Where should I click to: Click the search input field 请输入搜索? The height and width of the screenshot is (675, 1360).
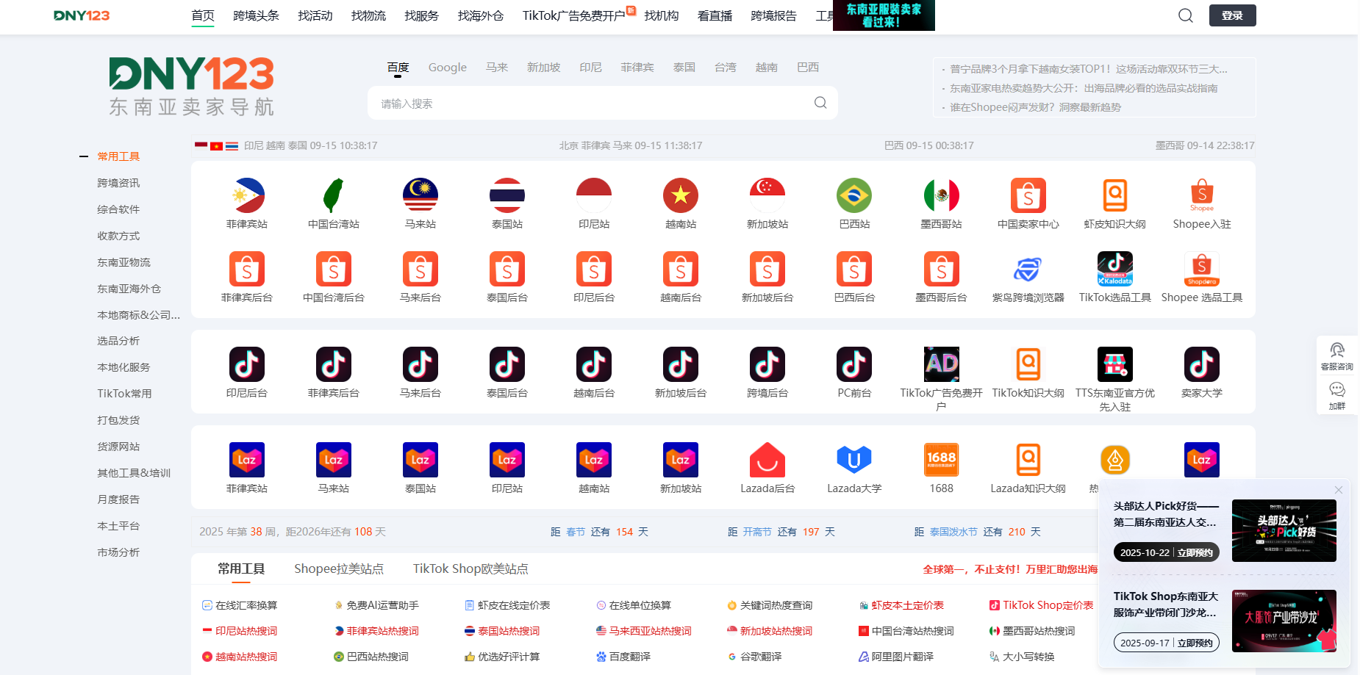point(592,104)
